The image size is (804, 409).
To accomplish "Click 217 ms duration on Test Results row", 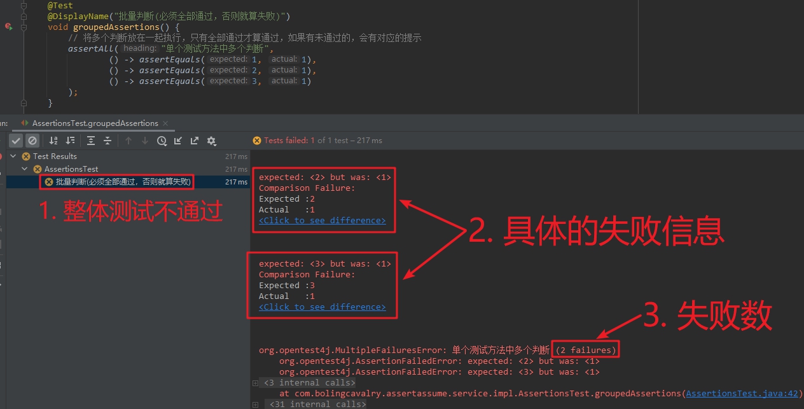I will point(236,156).
